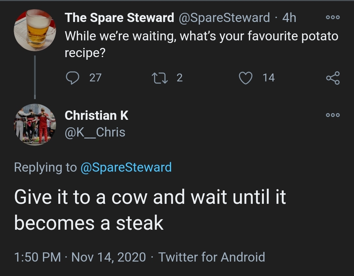
Task: Click the like count number 14
Action: point(268,78)
